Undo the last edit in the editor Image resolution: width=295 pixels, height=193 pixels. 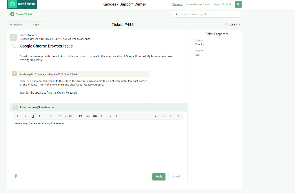tap(157, 116)
